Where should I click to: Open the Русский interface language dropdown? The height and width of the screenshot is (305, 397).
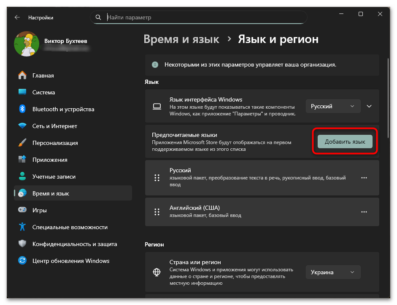(333, 106)
